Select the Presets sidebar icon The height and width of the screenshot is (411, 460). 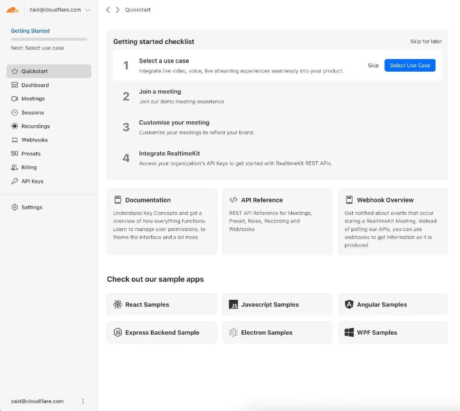tap(14, 153)
